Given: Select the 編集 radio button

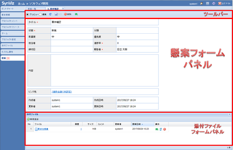Looking at the screenshot, I should coord(40,14).
